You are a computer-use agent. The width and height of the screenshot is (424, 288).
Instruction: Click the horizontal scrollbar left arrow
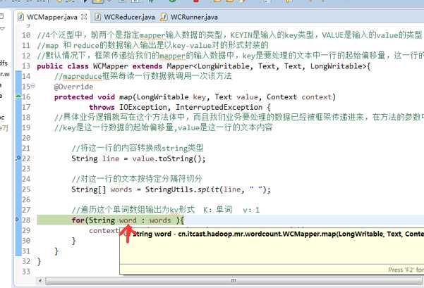pos(40,280)
